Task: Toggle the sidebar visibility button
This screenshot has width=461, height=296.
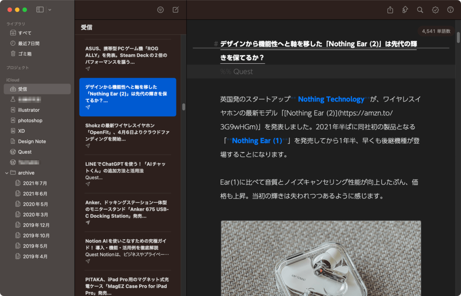Action: click(x=40, y=10)
